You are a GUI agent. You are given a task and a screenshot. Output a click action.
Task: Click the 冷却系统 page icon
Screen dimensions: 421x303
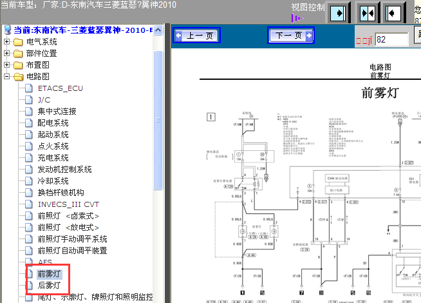tap(29, 181)
